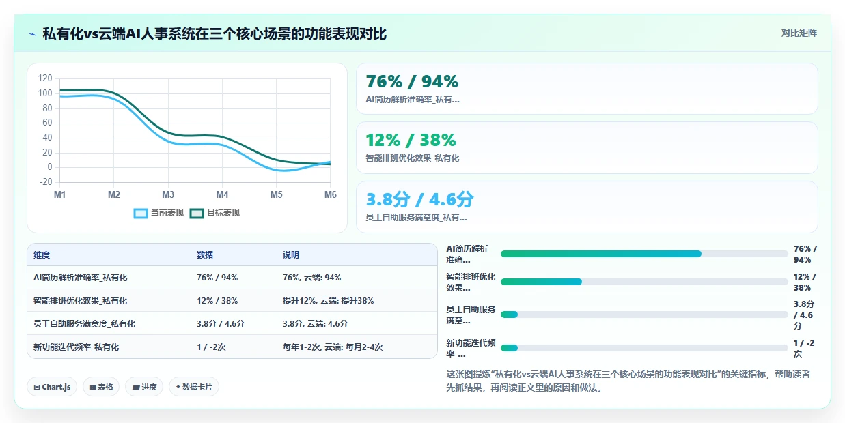Click the 表格 tag chip
Image resolution: width=845 pixels, height=423 pixels.
[x=101, y=387]
